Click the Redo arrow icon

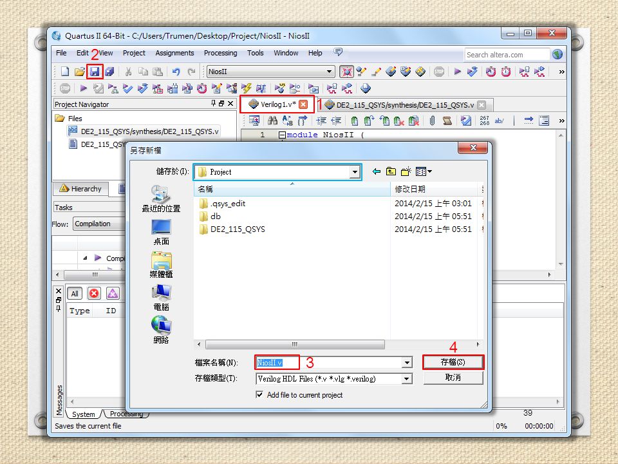(192, 72)
